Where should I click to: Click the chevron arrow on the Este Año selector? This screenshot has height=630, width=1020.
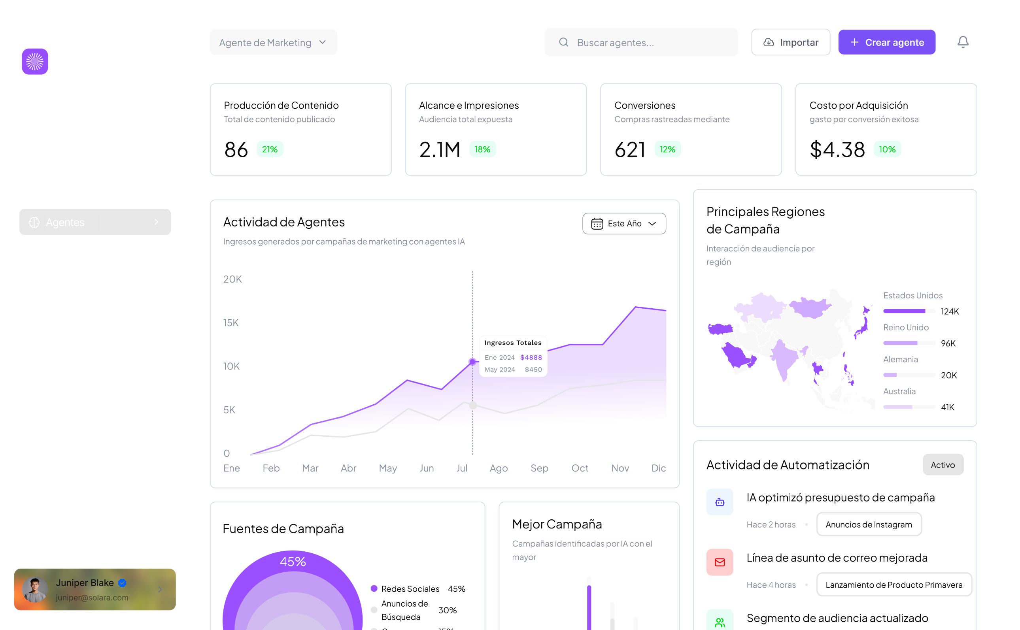pyautogui.click(x=652, y=224)
